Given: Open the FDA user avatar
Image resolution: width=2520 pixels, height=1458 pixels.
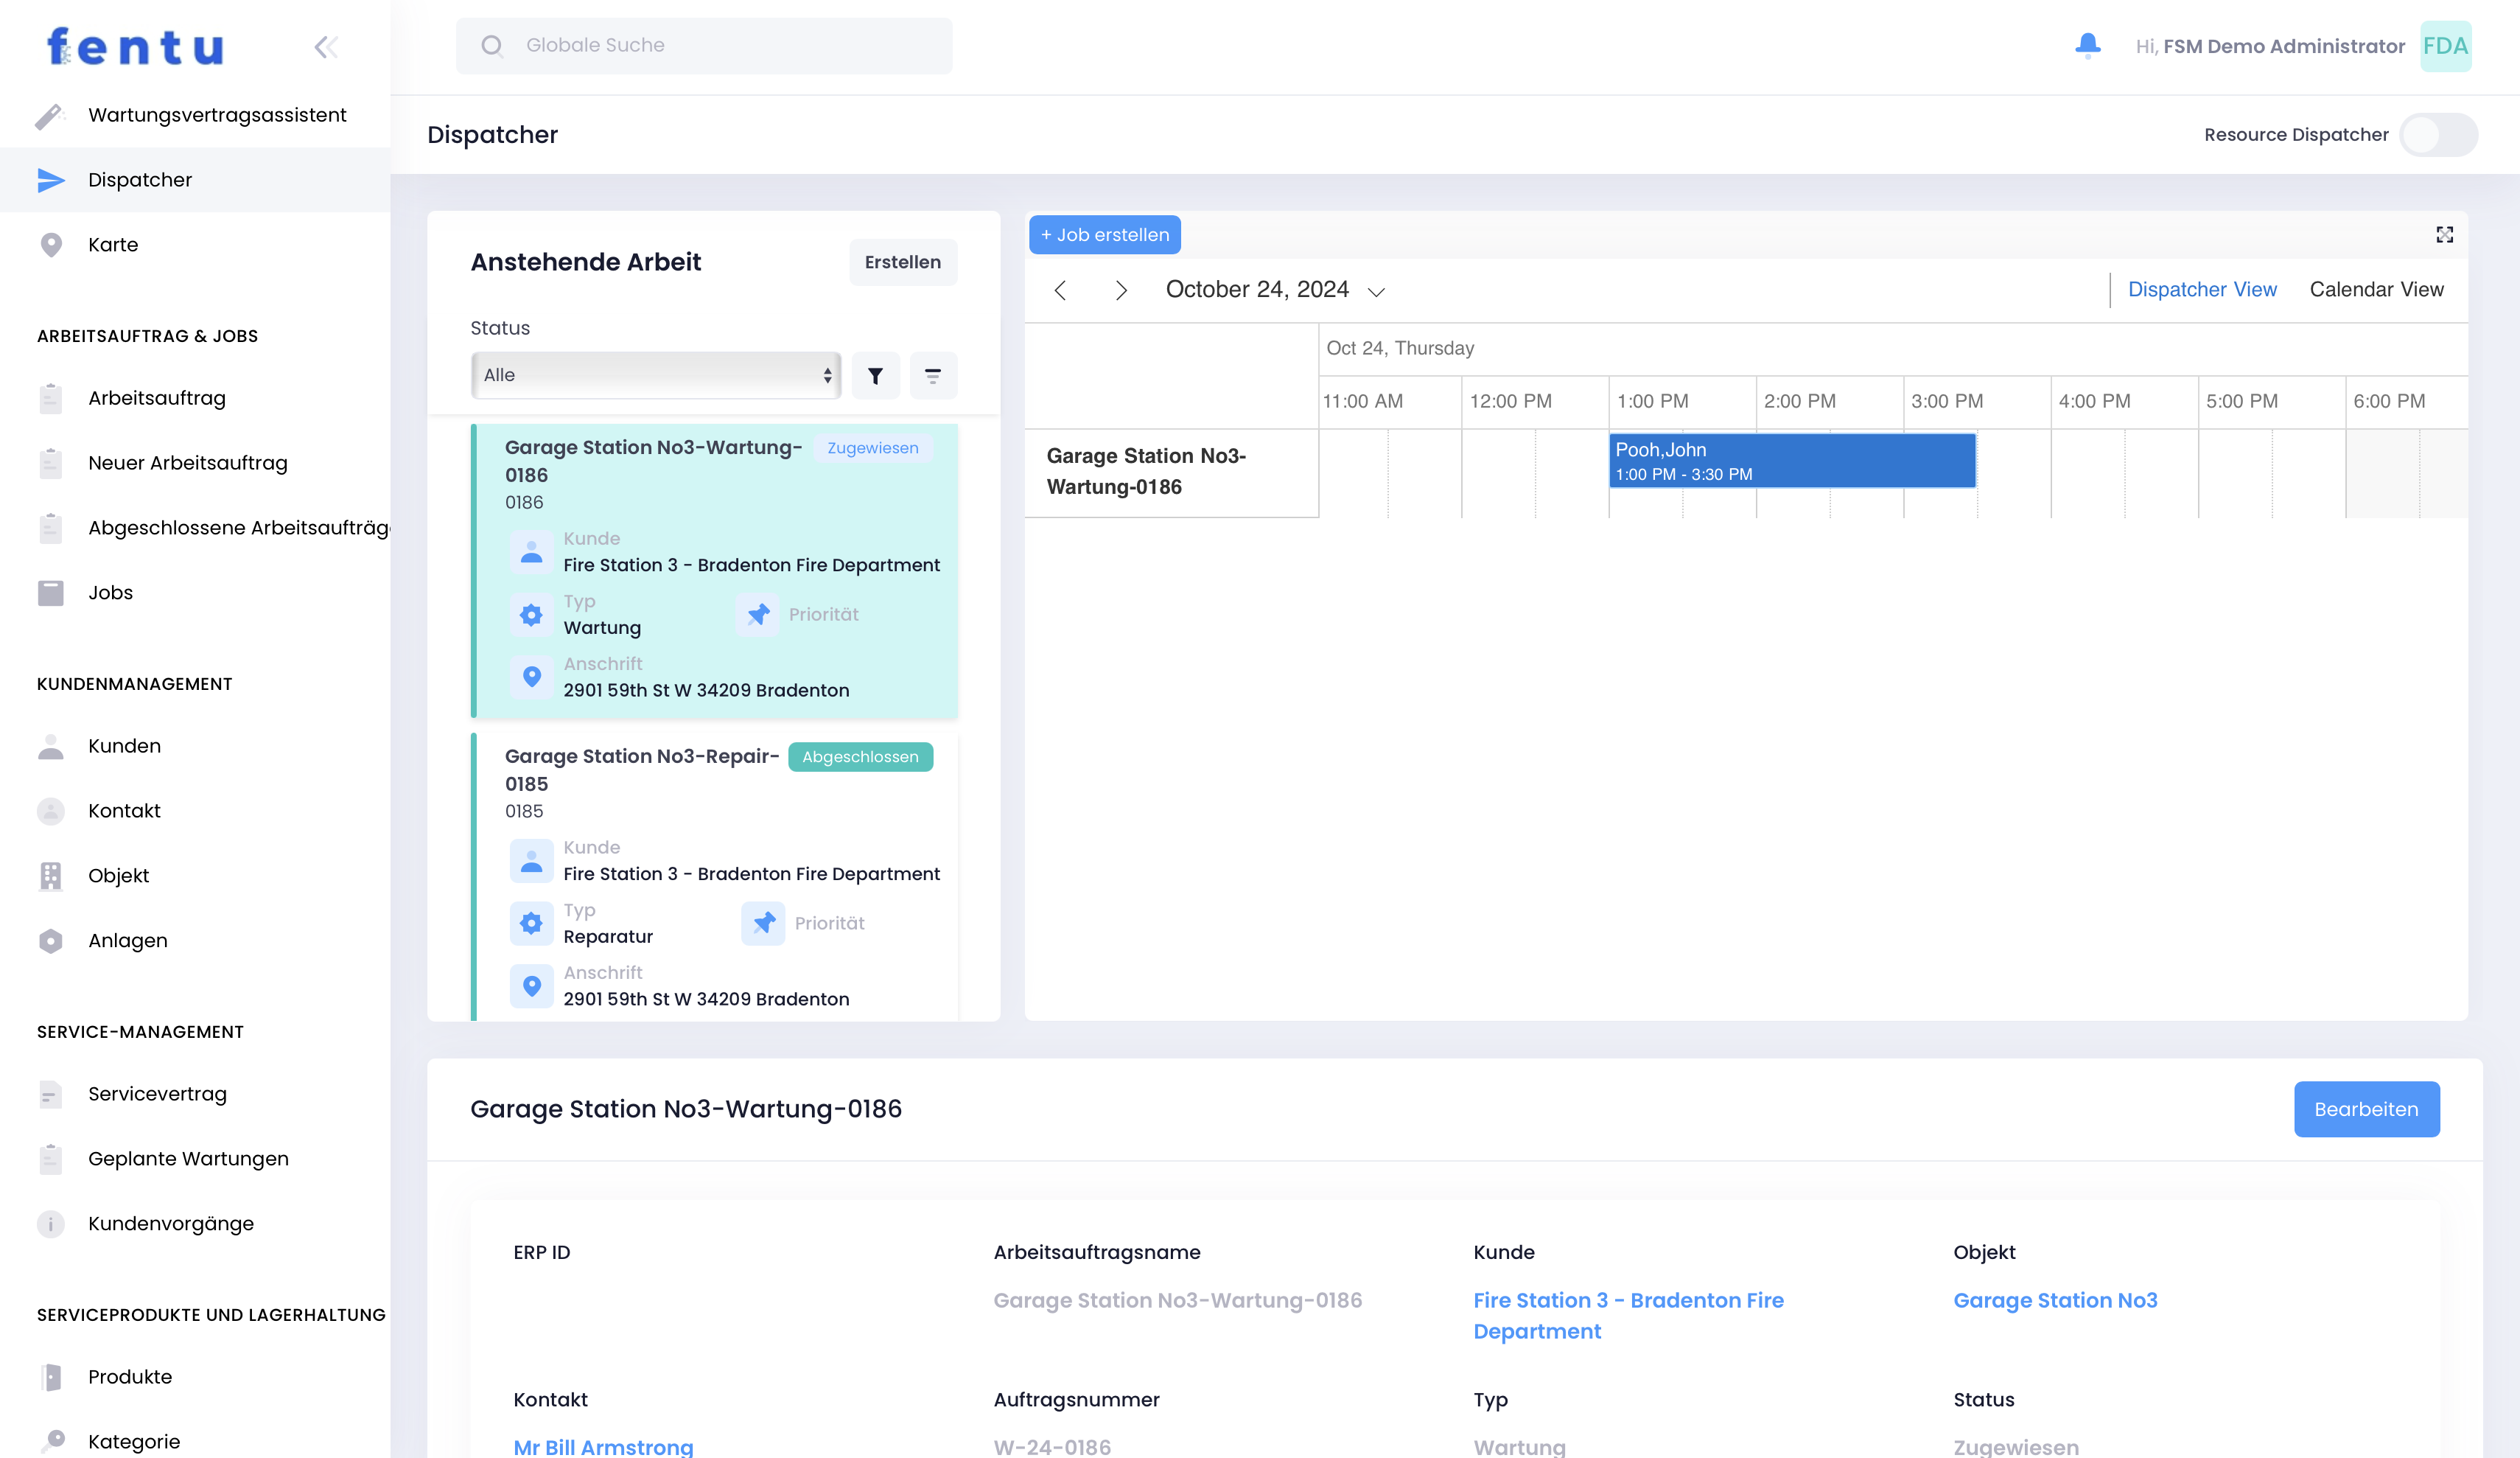Looking at the screenshot, I should tap(2445, 46).
